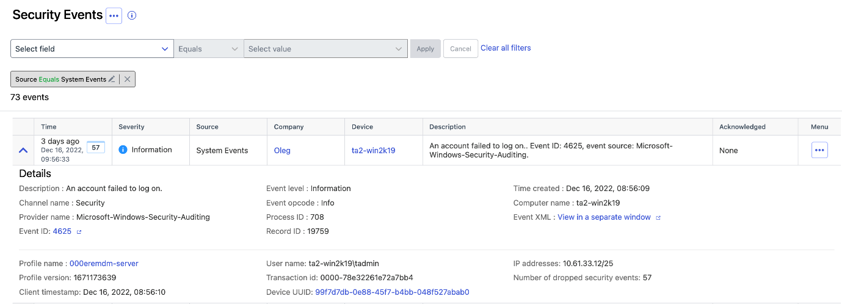842x304 pixels.
Task: Click the Profile version 1671173639 value
Action: 95,278
